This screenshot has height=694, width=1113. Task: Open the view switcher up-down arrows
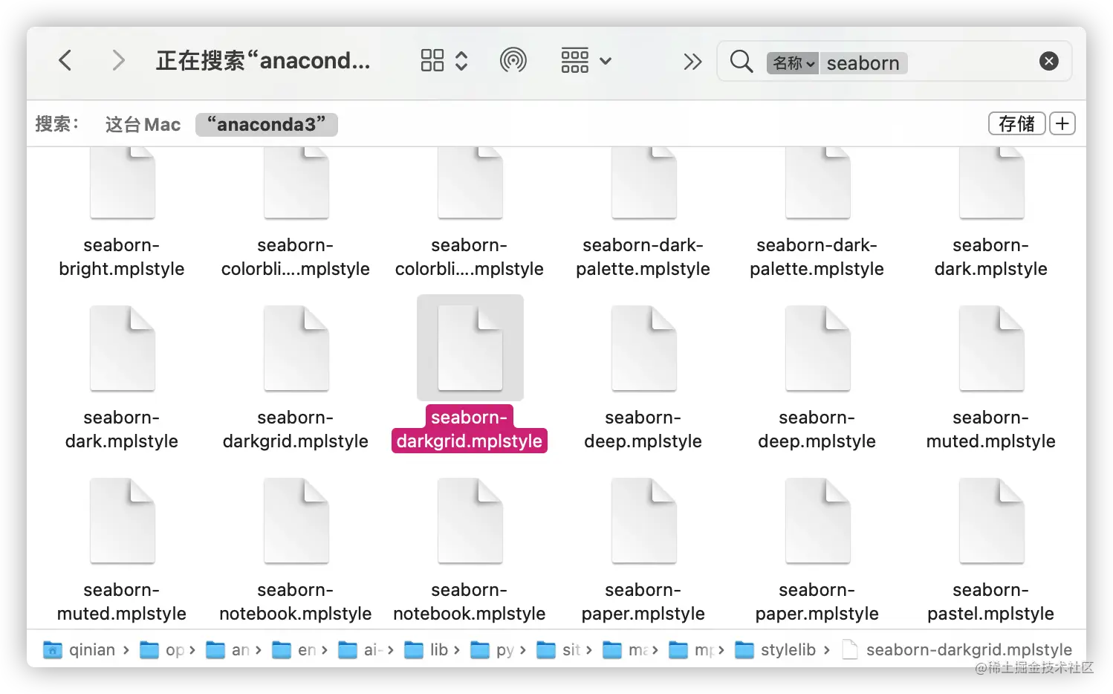coord(461,60)
